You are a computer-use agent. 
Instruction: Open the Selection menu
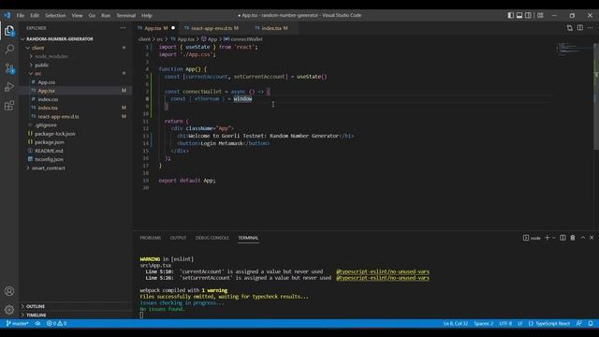[x=55, y=15]
